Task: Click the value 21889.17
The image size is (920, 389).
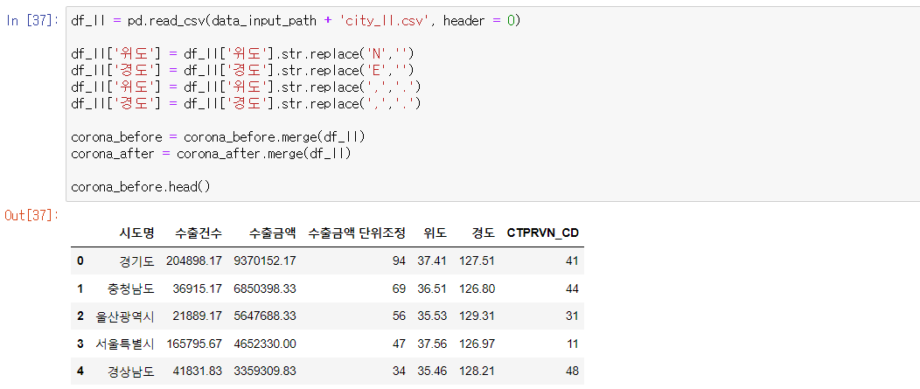Action: point(198,316)
